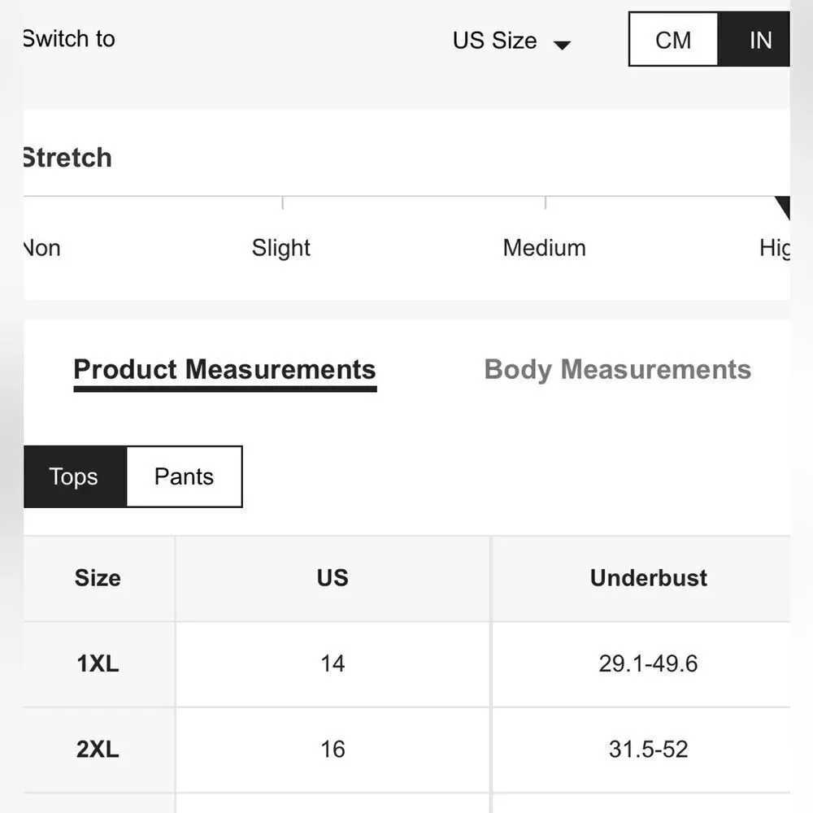This screenshot has width=813, height=813.
Task: Click the 31.5-52 underbust value
Action: click(x=648, y=749)
